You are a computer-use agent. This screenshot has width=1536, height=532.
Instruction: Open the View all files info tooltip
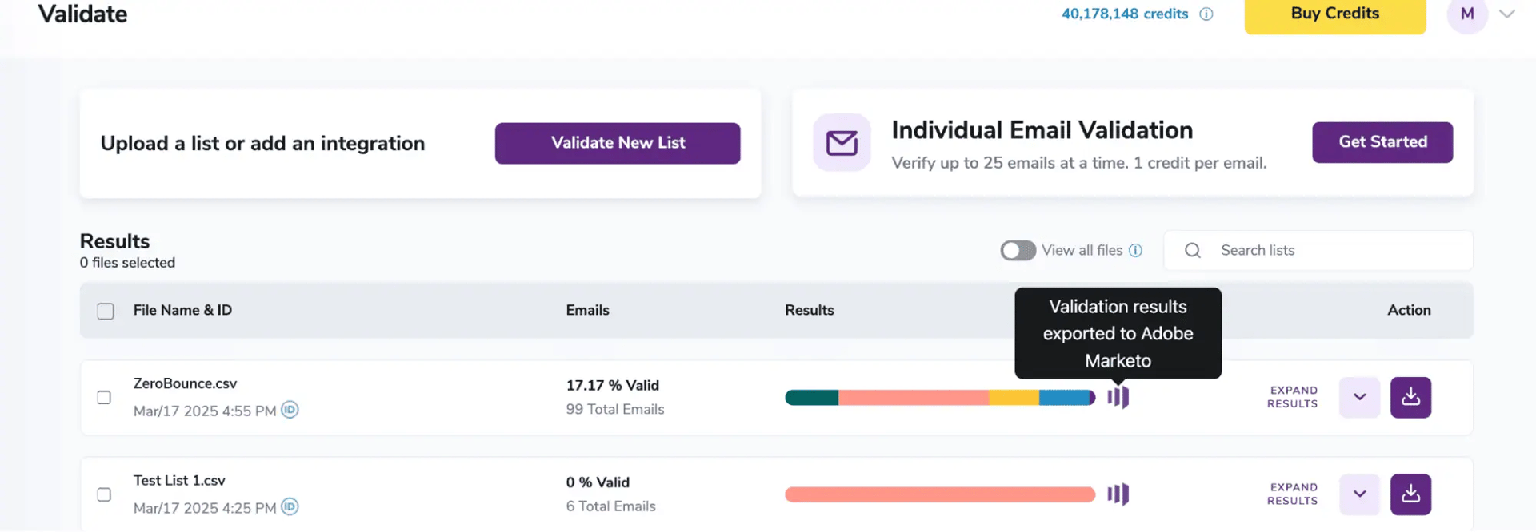tap(1136, 250)
